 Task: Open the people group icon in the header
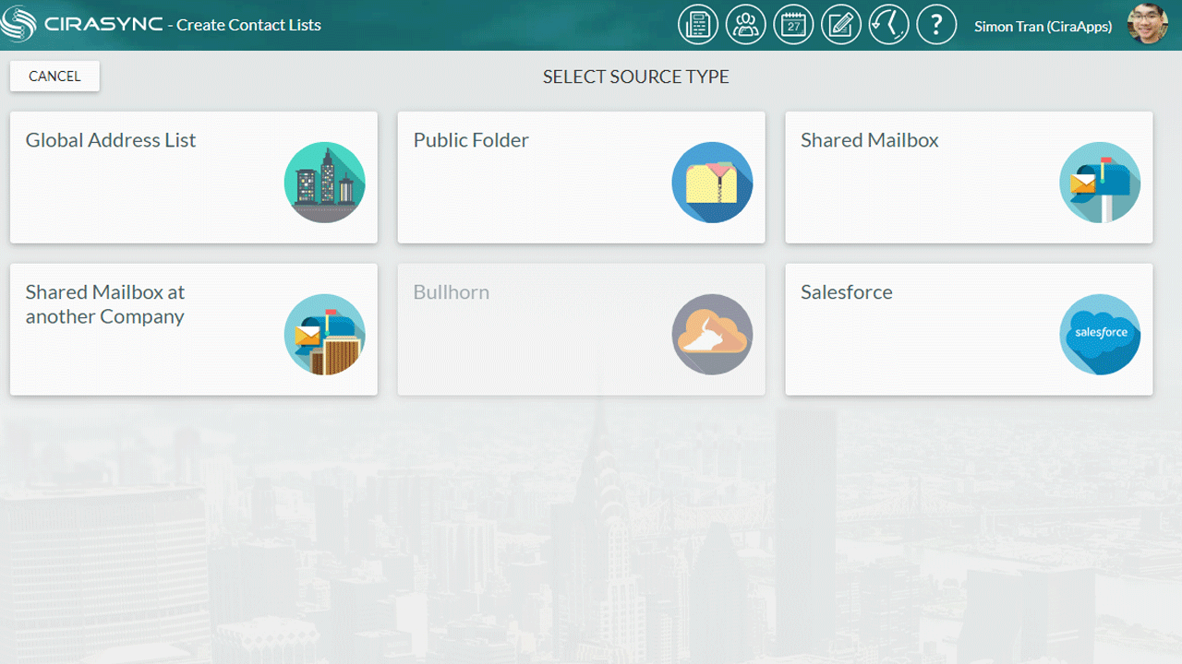click(745, 25)
